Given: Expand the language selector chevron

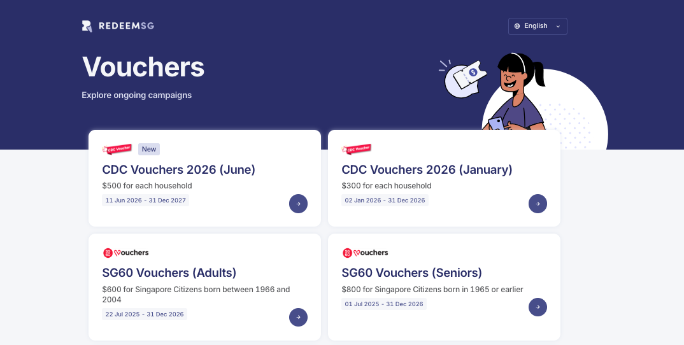Looking at the screenshot, I should pyautogui.click(x=557, y=26).
